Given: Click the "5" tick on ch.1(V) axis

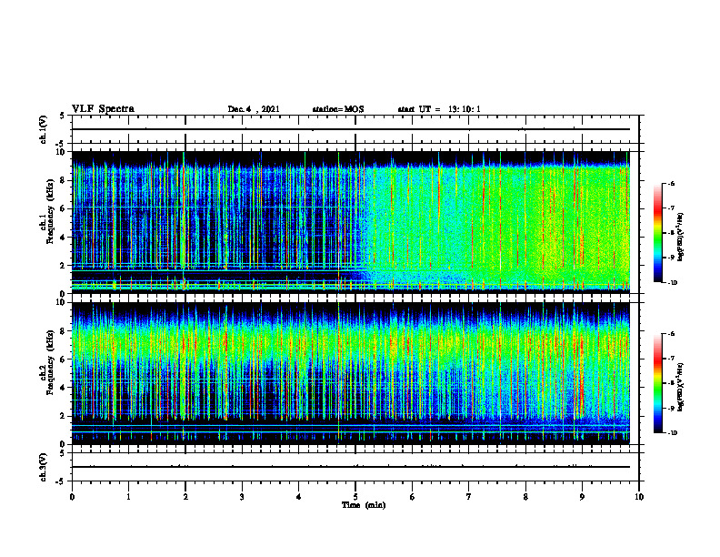Looking at the screenshot, I should [x=63, y=116].
